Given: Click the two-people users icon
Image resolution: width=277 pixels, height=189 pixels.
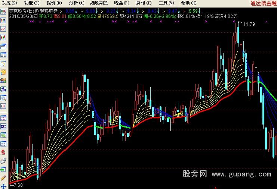Looking at the screenshot, I should 3,81.
